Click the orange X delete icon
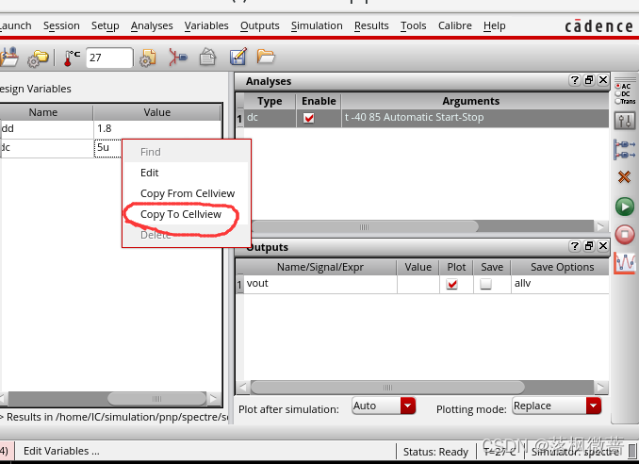The height and width of the screenshot is (464, 639). click(x=624, y=176)
